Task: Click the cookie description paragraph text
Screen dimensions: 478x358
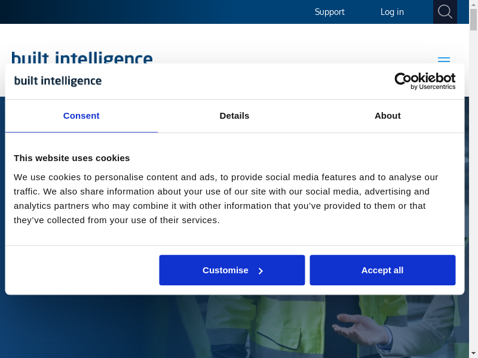Action: pyautogui.click(x=226, y=199)
